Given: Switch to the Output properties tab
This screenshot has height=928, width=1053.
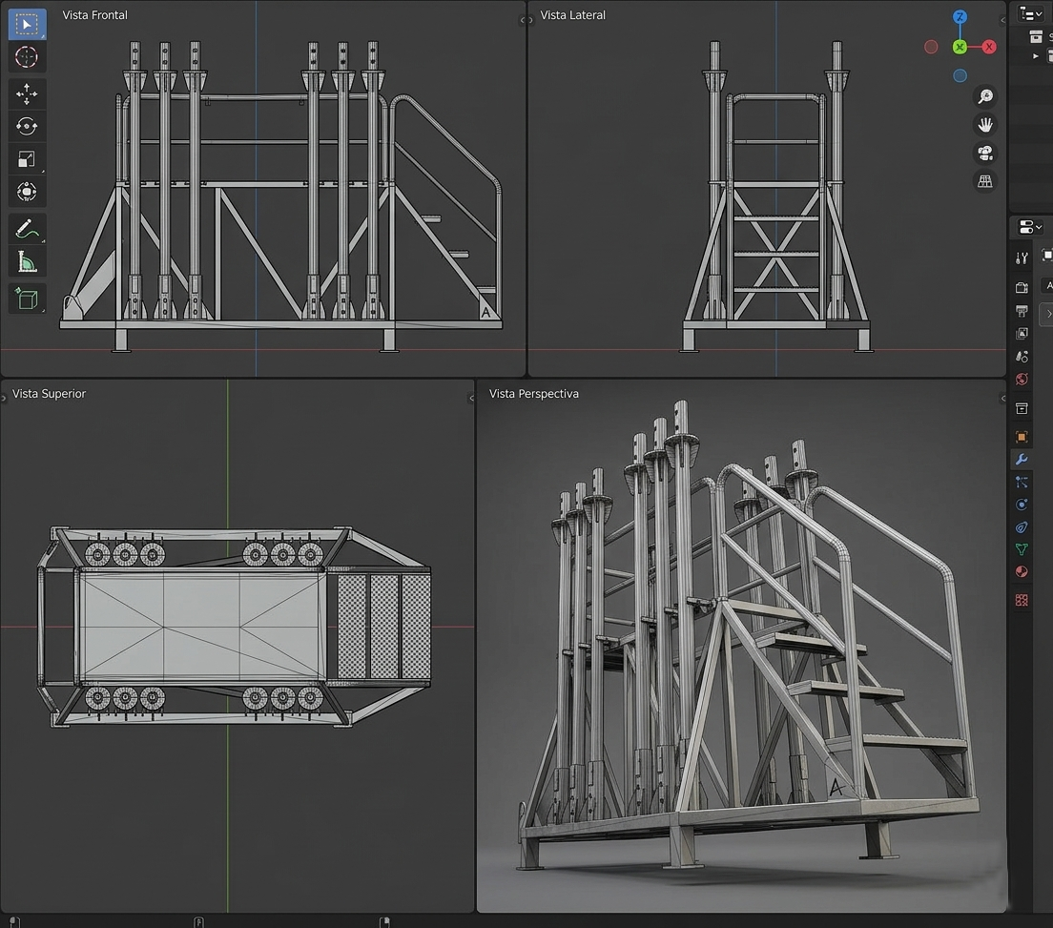Looking at the screenshot, I should [x=1022, y=311].
